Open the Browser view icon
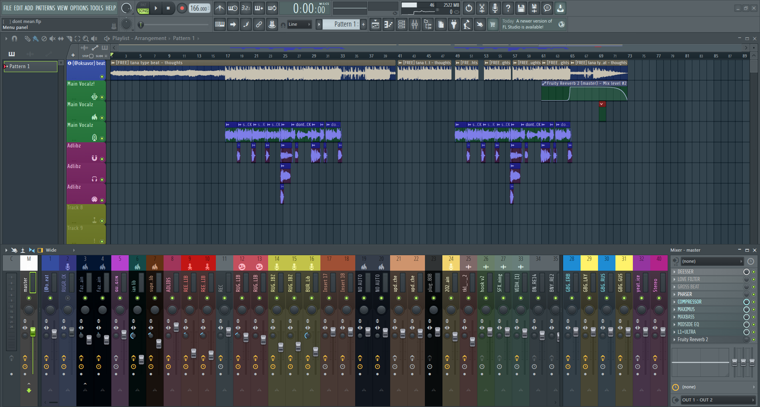The image size is (760, 407). coord(428,24)
